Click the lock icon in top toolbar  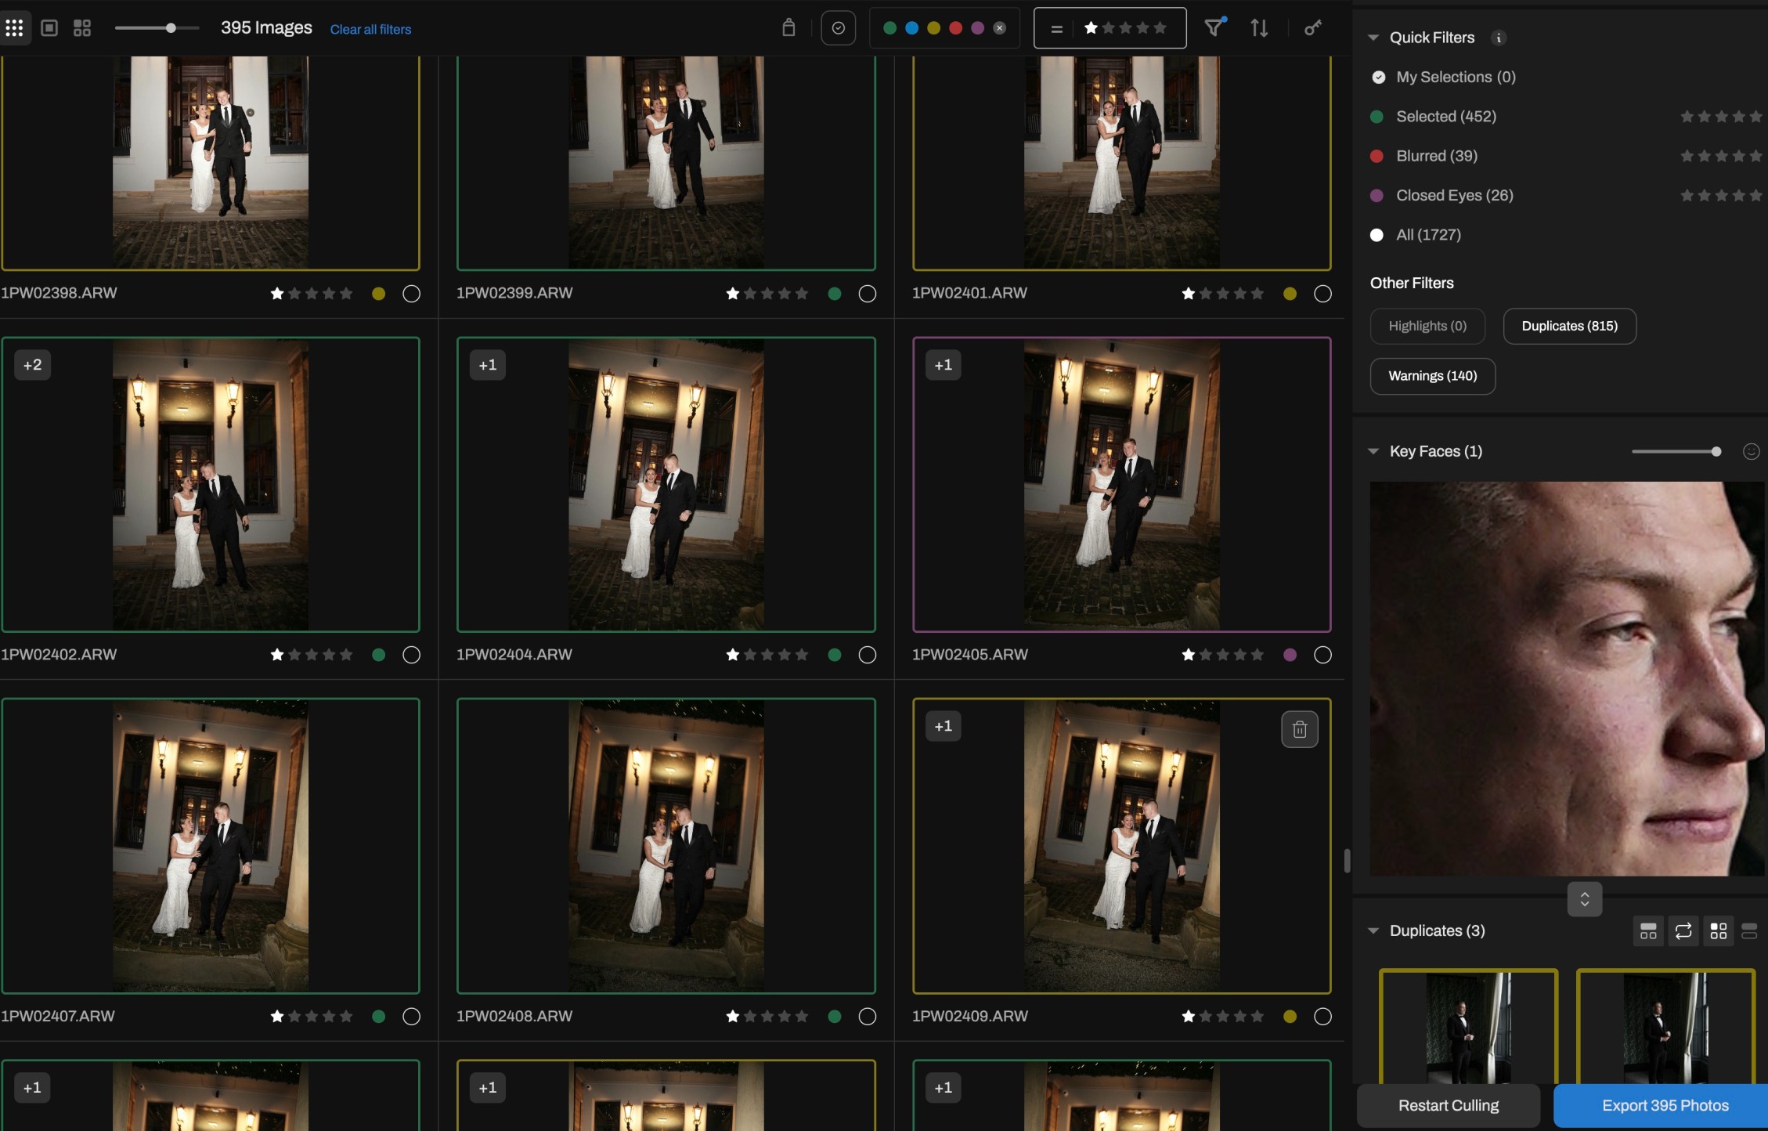click(x=788, y=28)
